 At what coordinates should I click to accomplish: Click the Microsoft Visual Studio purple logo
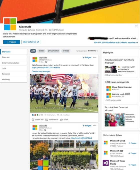[x=105, y=163]
